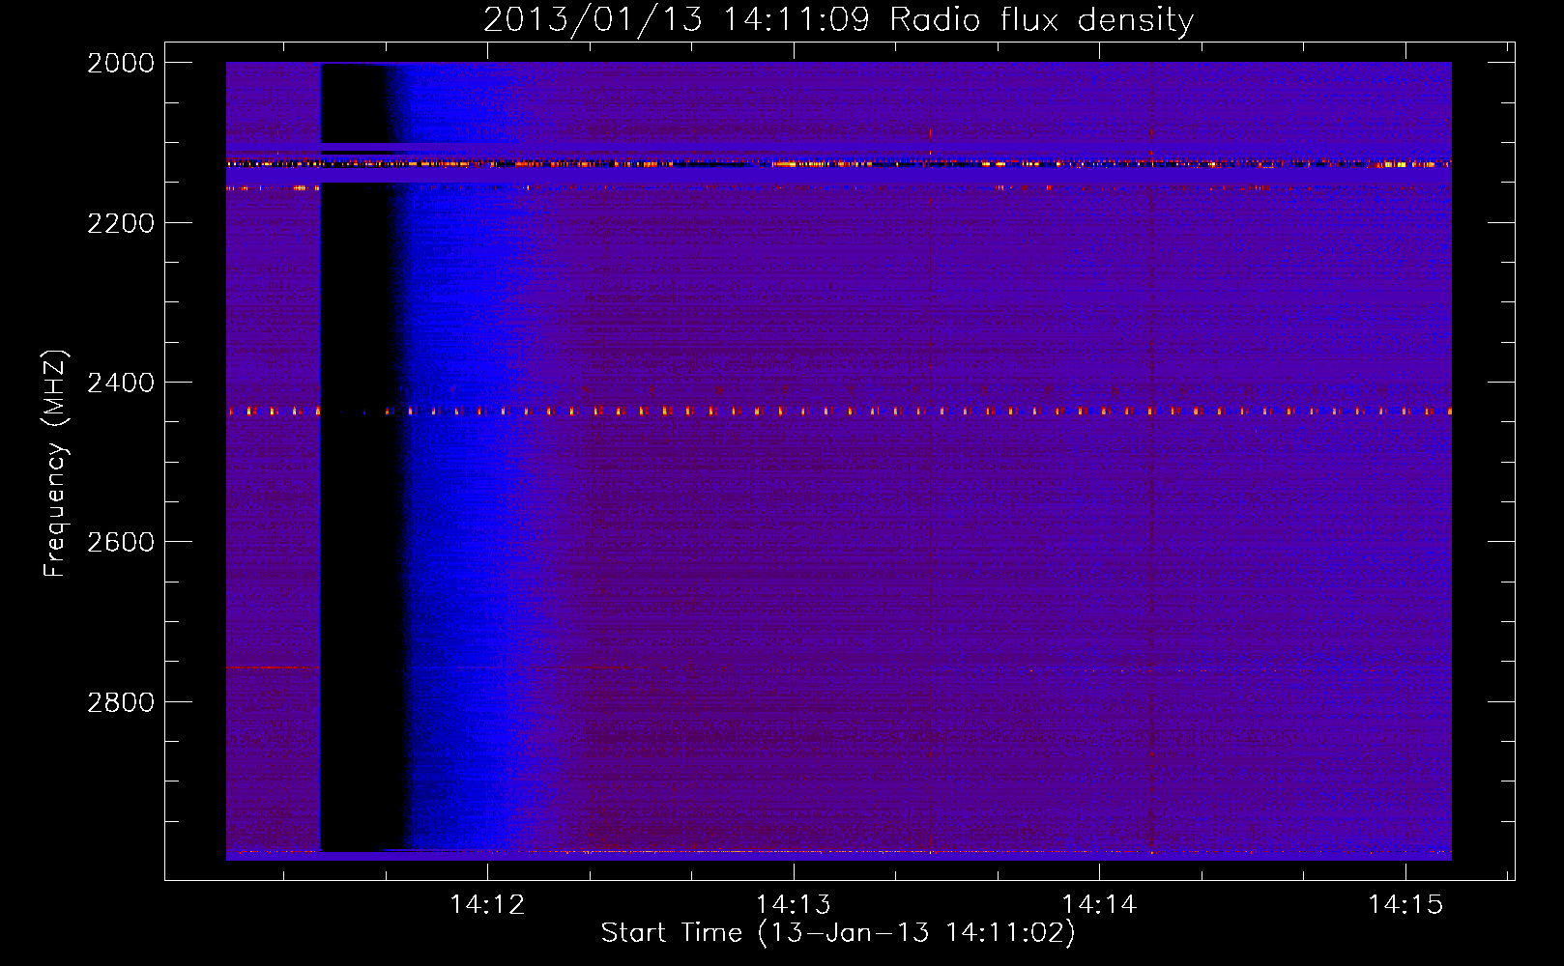1564x966 pixels.
Task: Select the 2200 frequency axis label
Action: [121, 223]
